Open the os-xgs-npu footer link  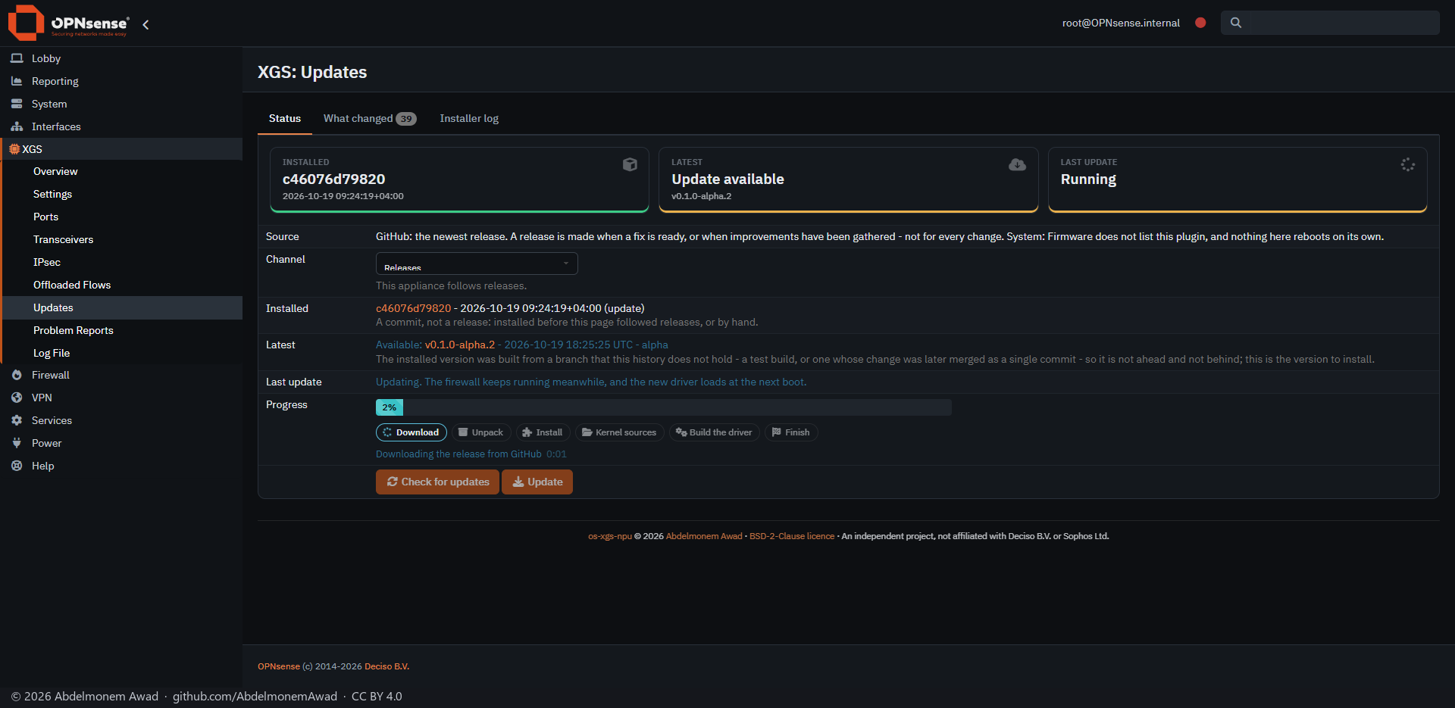coord(609,536)
